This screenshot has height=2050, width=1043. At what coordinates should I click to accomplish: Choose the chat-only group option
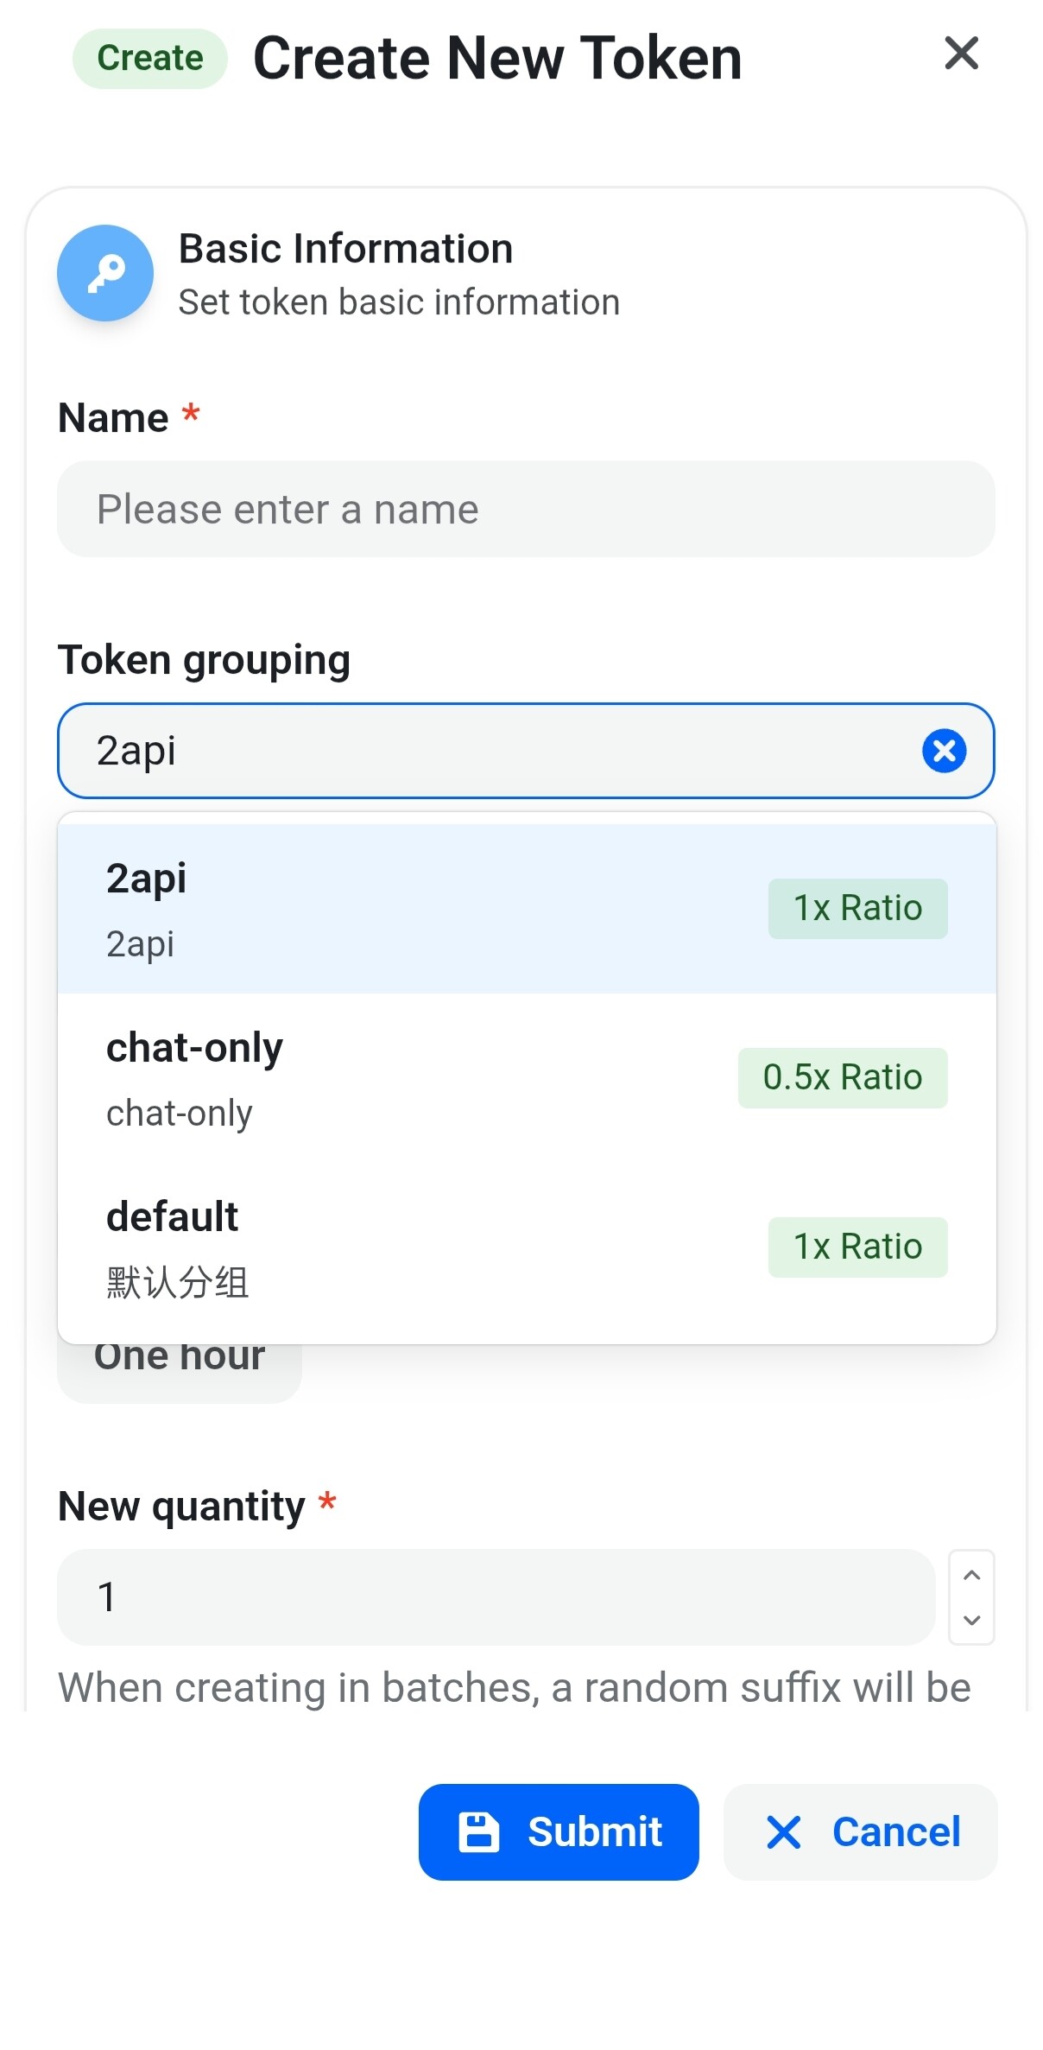click(x=527, y=1078)
